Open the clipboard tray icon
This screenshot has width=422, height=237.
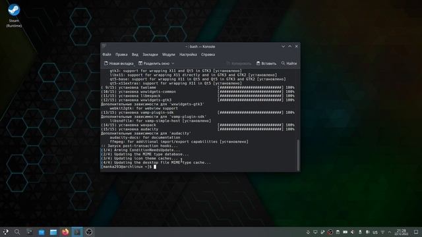tap(338, 232)
